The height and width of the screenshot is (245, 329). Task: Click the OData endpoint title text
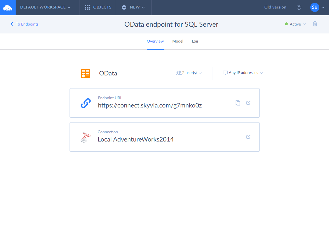click(x=171, y=24)
